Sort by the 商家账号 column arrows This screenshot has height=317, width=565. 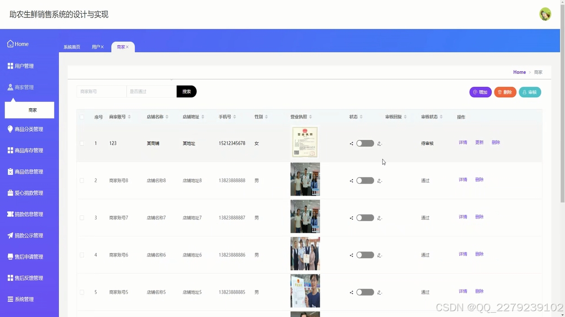tap(129, 117)
